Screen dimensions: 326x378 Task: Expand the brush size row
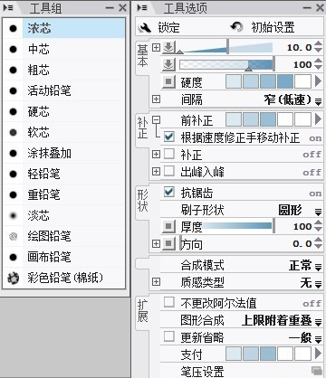click(156, 47)
